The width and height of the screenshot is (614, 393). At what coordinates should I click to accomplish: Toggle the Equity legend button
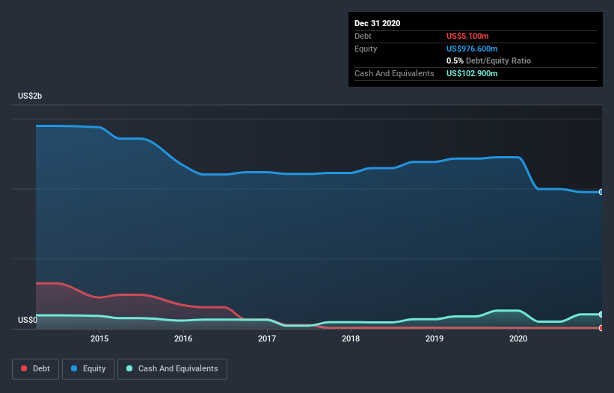pyautogui.click(x=88, y=369)
